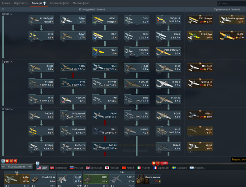Image resolution: width=246 pixels, height=187 pixels.
Task: Select the P-26 aircraft card
Action: [x=42, y=36]
